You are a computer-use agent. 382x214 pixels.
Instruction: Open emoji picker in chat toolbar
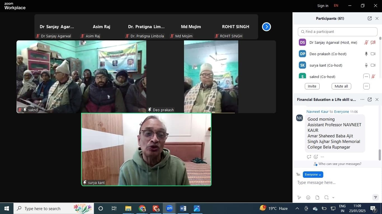pyautogui.click(x=308, y=198)
